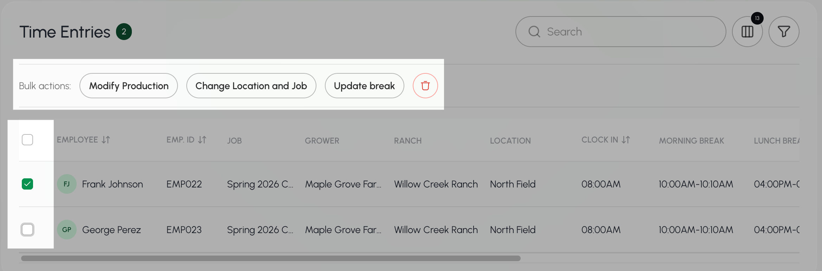Focus the Search input field
Image resolution: width=822 pixels, height=271 pixels.
click(x=621, y=32)
